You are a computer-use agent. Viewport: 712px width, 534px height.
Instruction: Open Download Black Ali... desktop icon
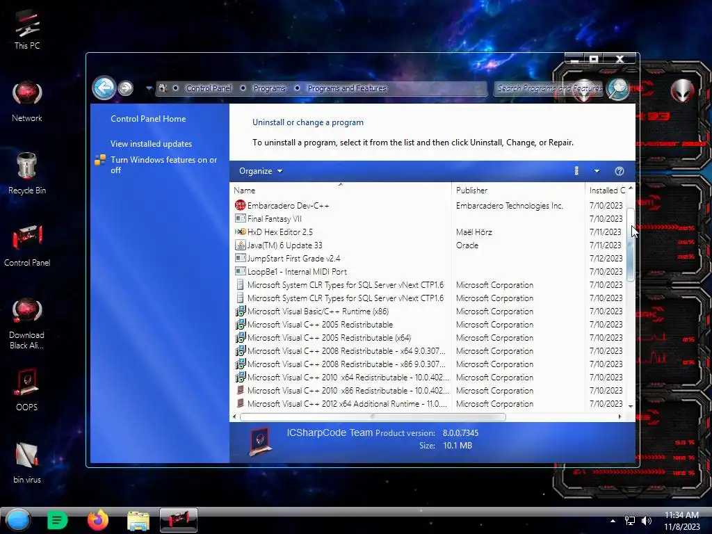27,324
